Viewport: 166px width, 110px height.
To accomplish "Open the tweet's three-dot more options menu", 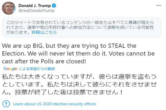I will 159,5.
